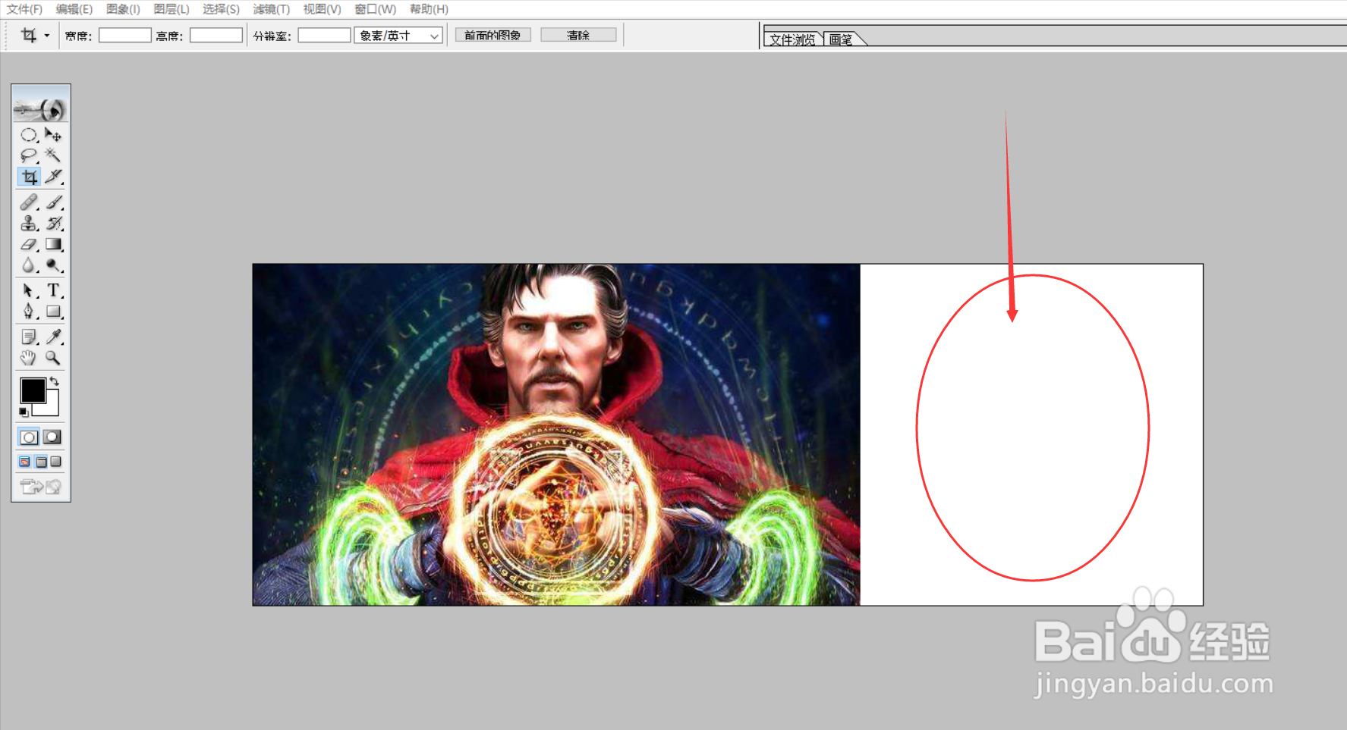The height and width of the screenshot is (730, 1347).
Task: Click on the Doctor Strange image in canvas
Action: (x=556, y=434)
